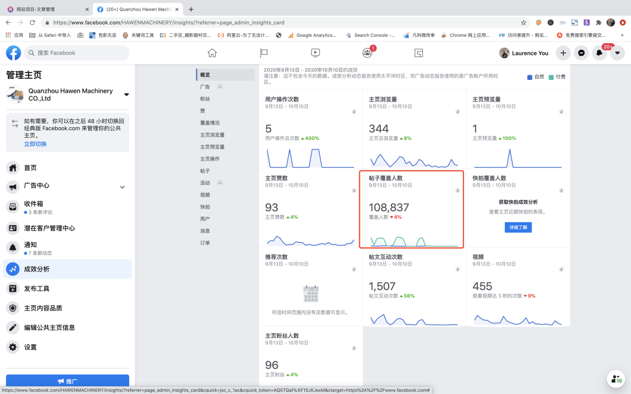Open a new browser tab
Viewport: 631px width, 394px height.
(x=191, y=9)
